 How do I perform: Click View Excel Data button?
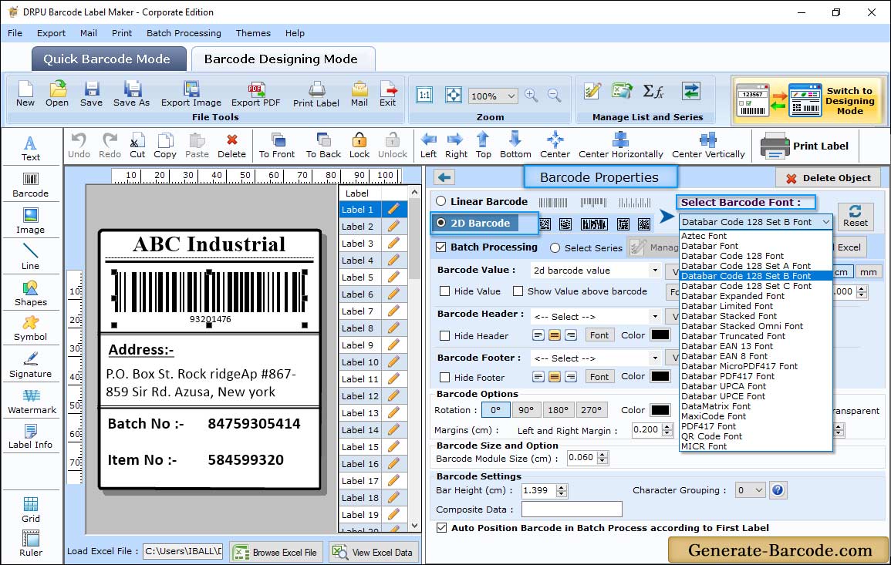(373, 552)
